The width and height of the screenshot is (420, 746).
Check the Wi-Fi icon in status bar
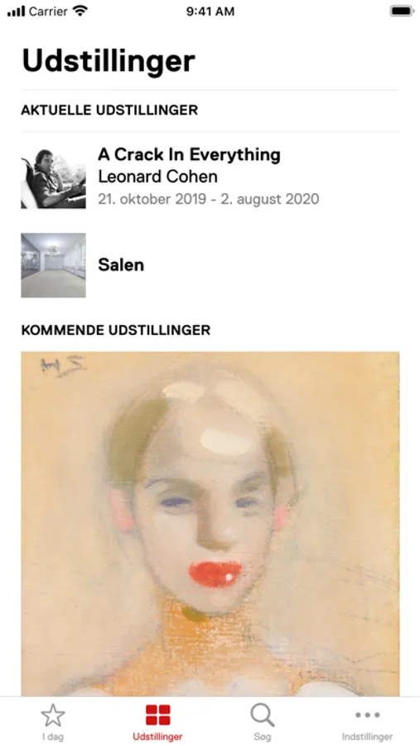click(x=81, y=11)
